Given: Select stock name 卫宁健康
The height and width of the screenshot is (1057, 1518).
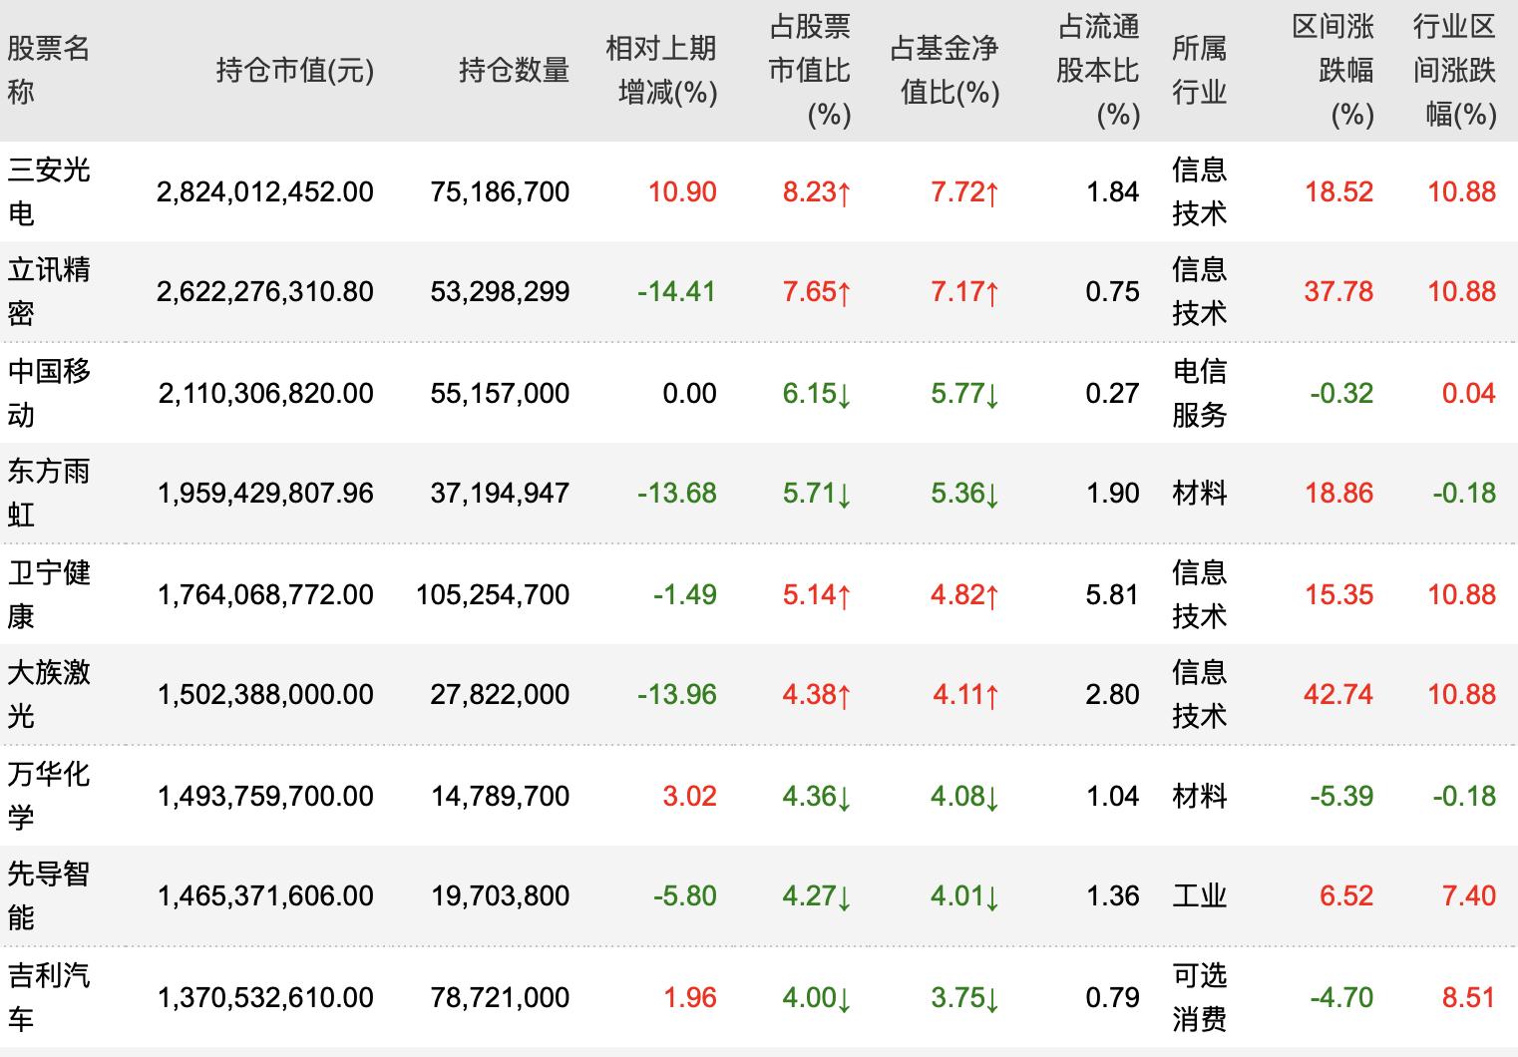Looking at the screenshot, I should [49, 593].
